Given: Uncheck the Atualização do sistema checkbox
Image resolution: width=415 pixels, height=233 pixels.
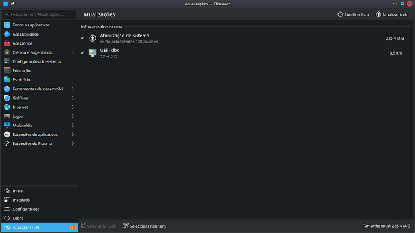Looking at the screenshot, I should click(x=82, y=38).
